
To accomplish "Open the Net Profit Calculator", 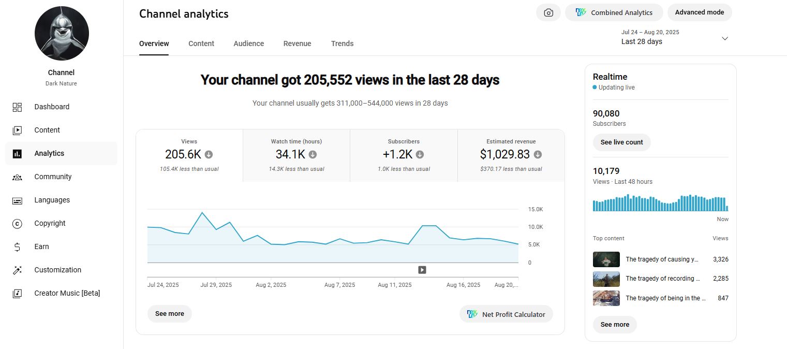I will tap(506, 314).
